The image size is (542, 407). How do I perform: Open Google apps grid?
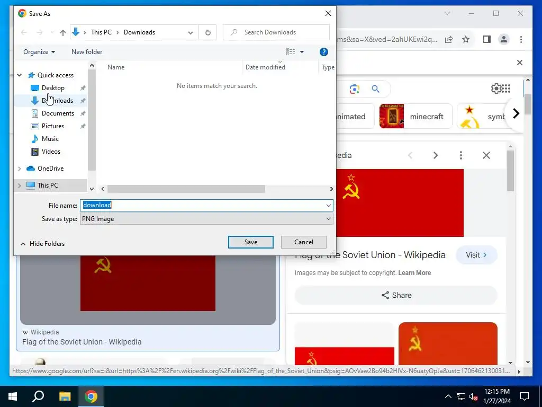point(506,89)
